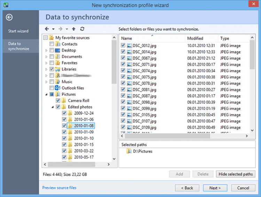Screen dimensions: 261x197
Task: Click the D:\Pictures folder icon in Selected paths
Action: (129, 151)
